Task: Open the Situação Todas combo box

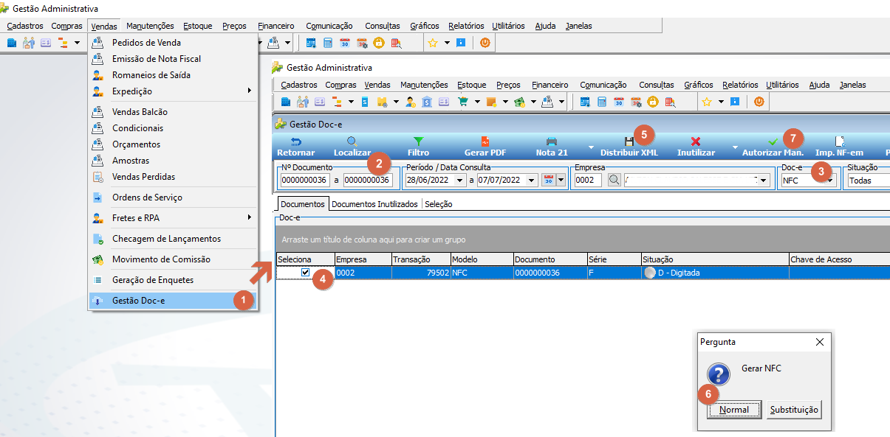Action: pos(868,180)
